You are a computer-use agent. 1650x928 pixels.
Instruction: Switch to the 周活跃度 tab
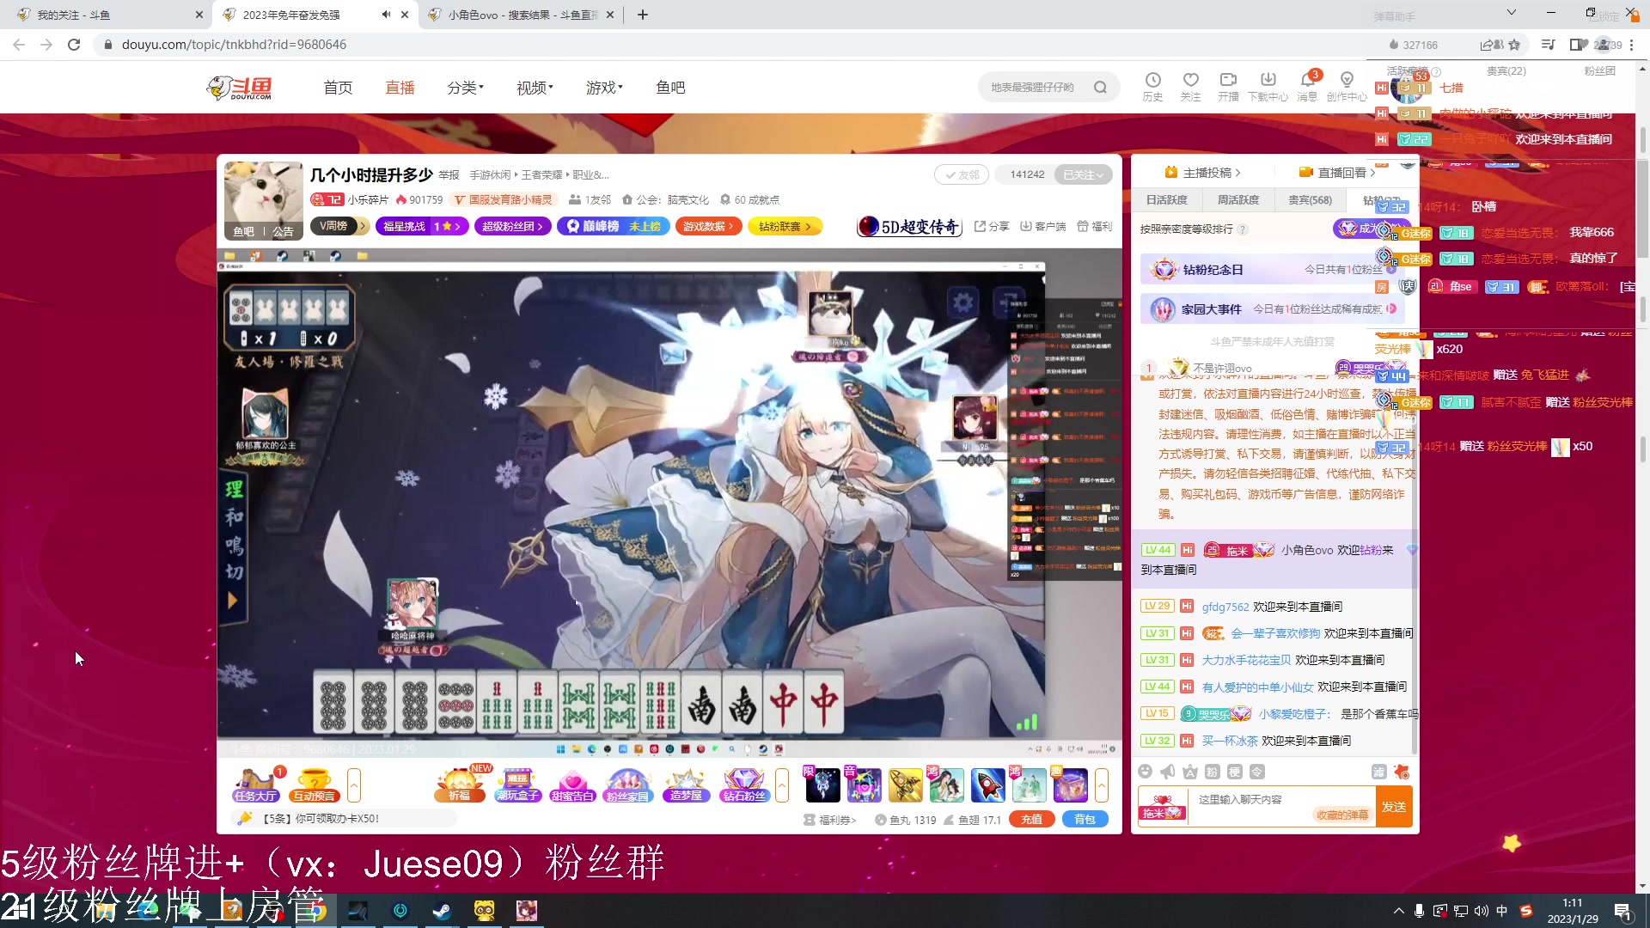coord(1237,199)
